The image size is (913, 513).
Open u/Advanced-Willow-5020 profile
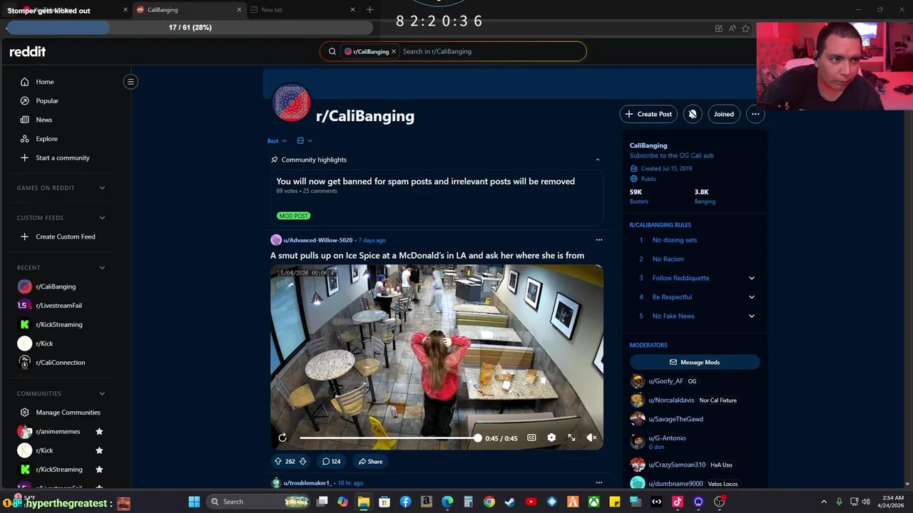tap(317, 240)
